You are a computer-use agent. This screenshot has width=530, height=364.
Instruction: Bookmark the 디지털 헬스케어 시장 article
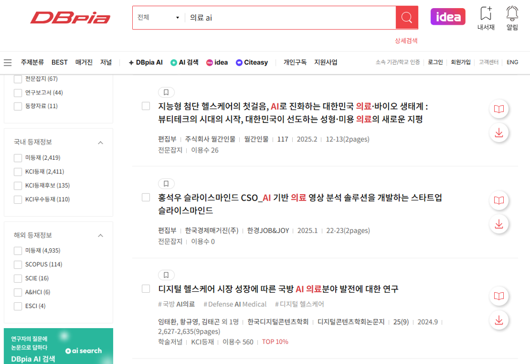tap(166, 275)
